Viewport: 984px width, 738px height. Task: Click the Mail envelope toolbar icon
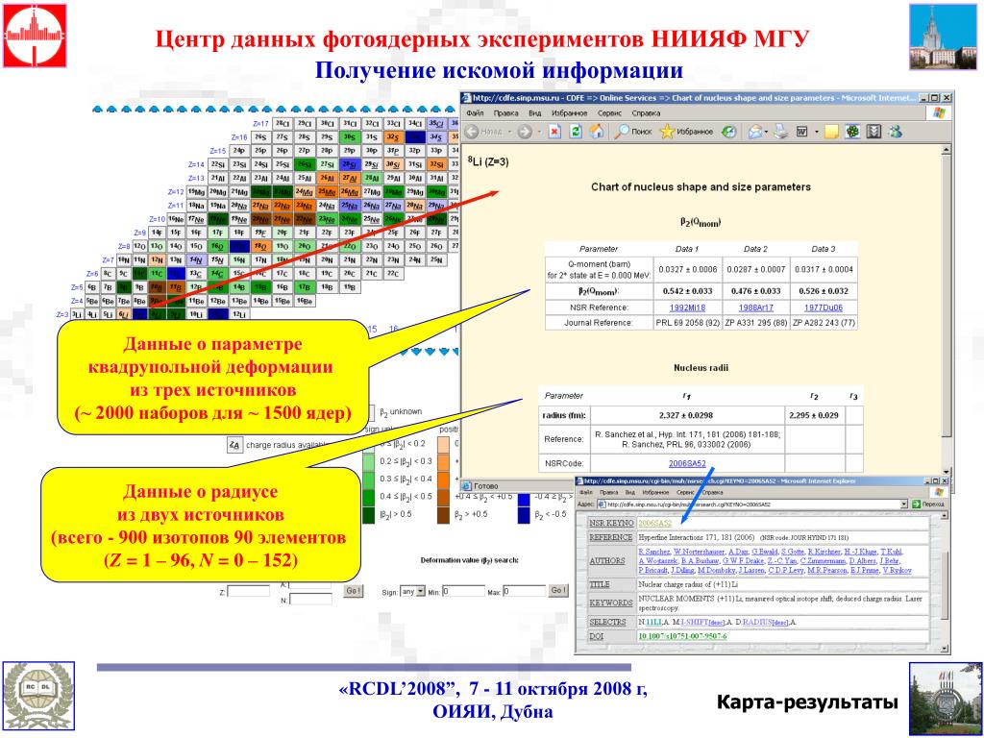[755, 132]
